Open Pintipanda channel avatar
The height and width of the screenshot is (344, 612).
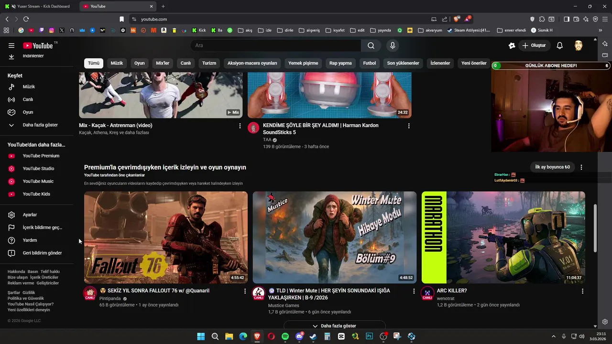point(90,293)
